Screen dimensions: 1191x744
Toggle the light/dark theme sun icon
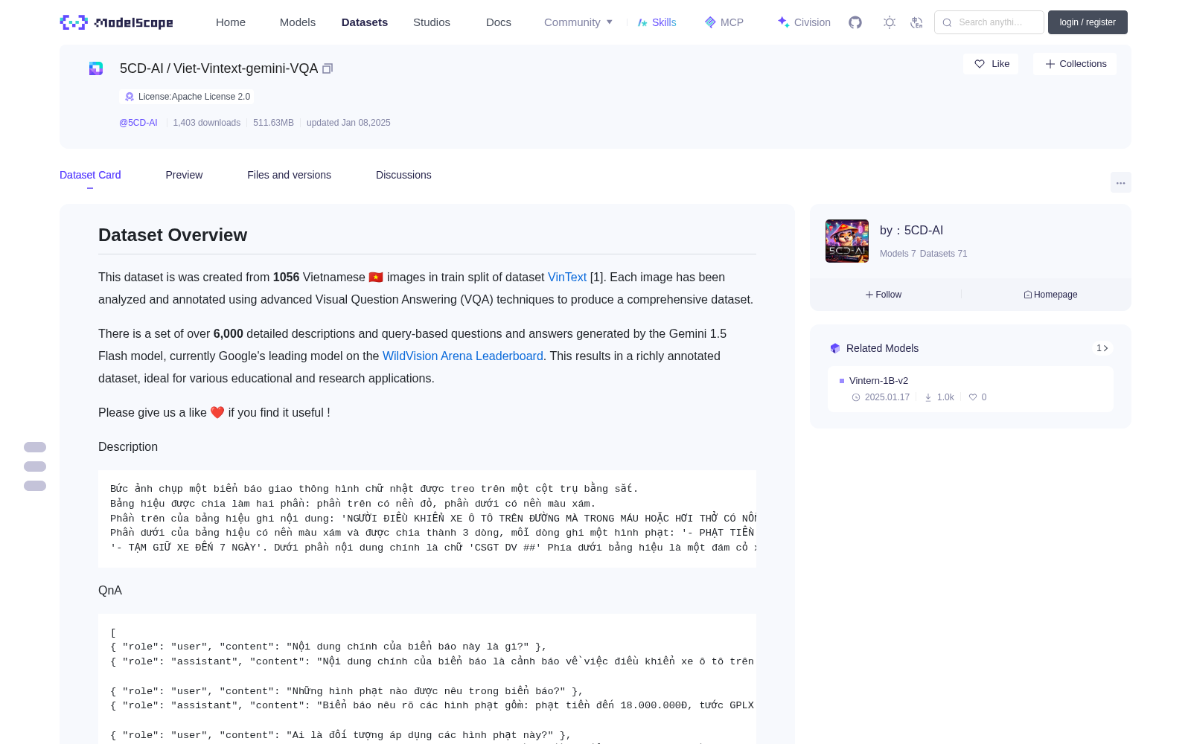[890, 22]
